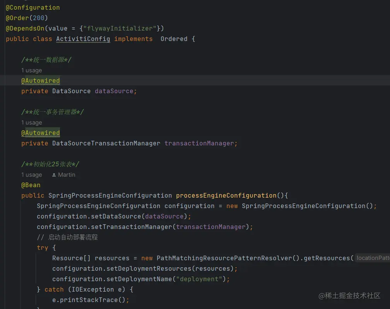
Task: Click the setDataSource method call
Action: coord(116,217)
